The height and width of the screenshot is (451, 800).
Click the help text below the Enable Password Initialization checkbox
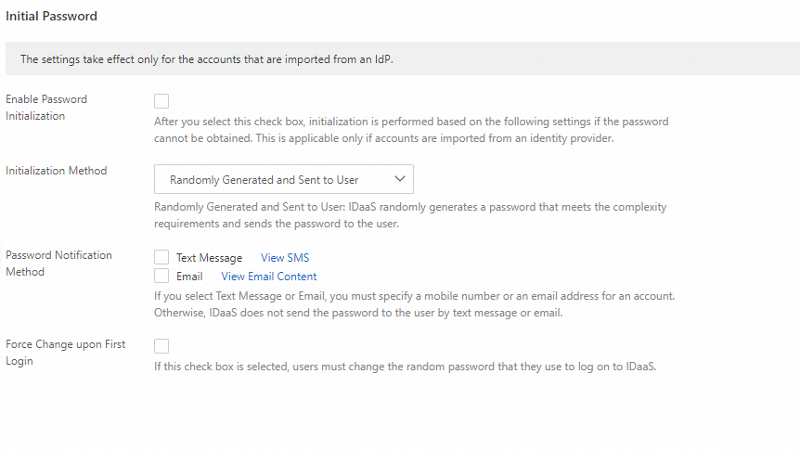410,130
